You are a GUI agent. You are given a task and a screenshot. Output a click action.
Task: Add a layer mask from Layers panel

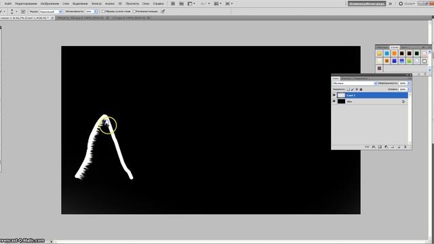[x=380, y=147]
